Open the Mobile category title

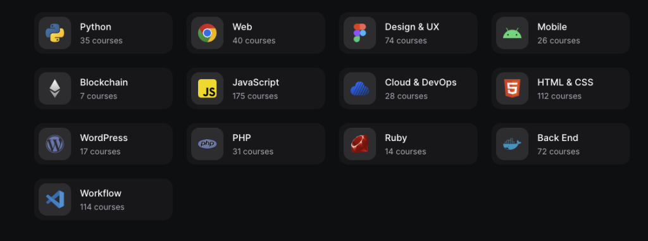[x=552, y=27]
